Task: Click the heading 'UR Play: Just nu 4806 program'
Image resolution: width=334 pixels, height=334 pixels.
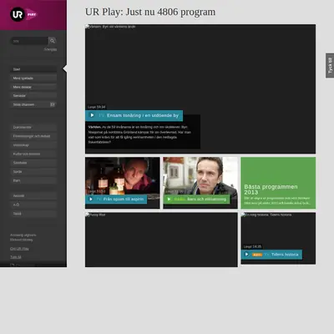Action: click(x=150, y=12)
